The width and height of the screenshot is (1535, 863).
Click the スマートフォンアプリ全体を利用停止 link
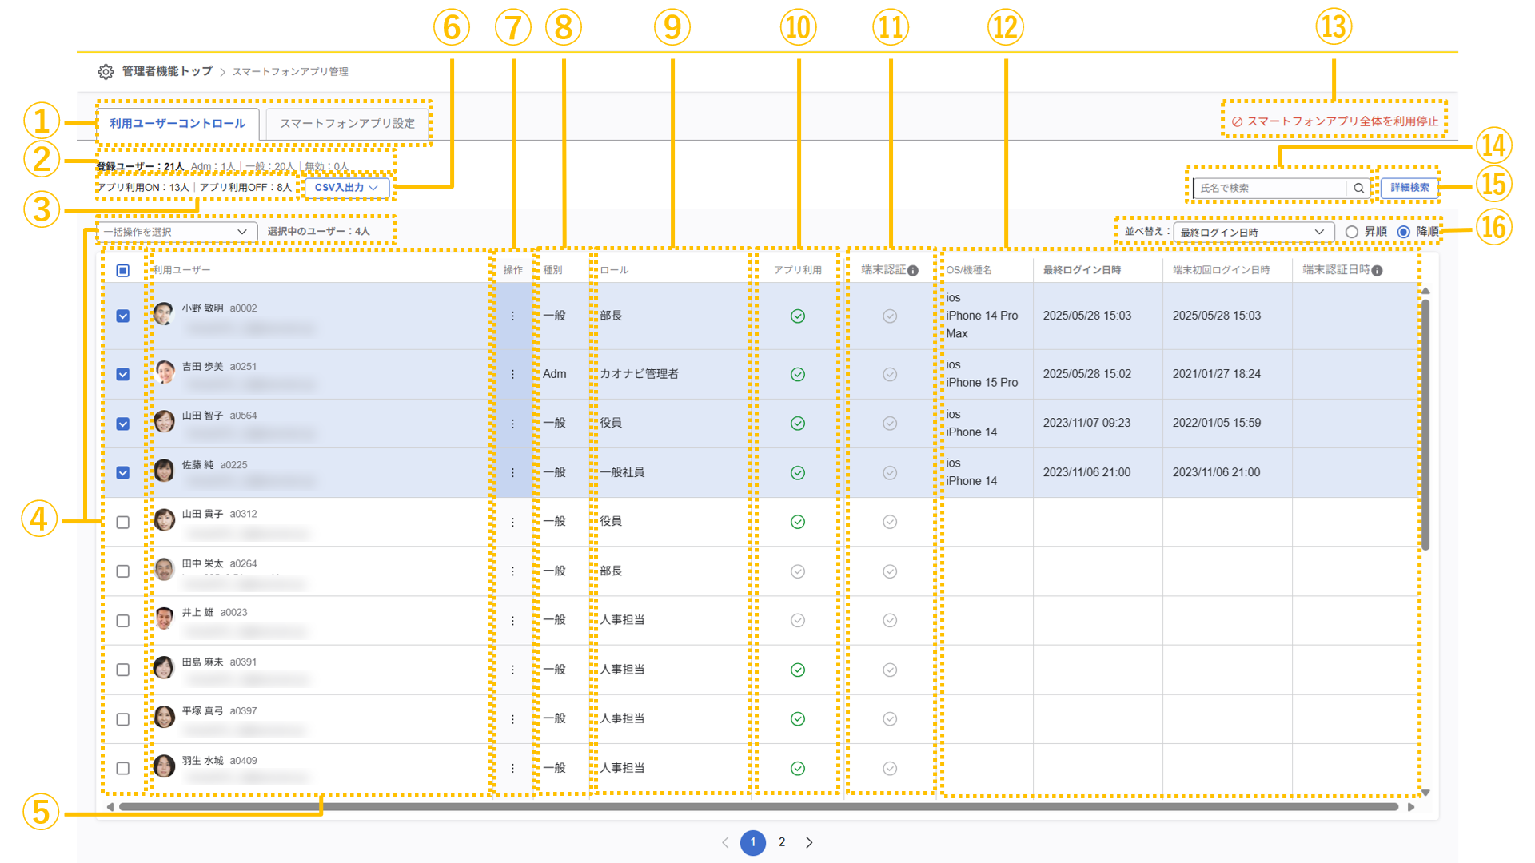tap(1334, 121)
